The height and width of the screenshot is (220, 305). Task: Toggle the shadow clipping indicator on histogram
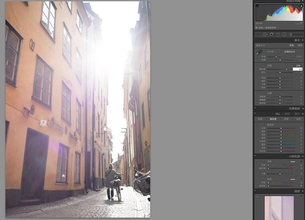point(257,6)
